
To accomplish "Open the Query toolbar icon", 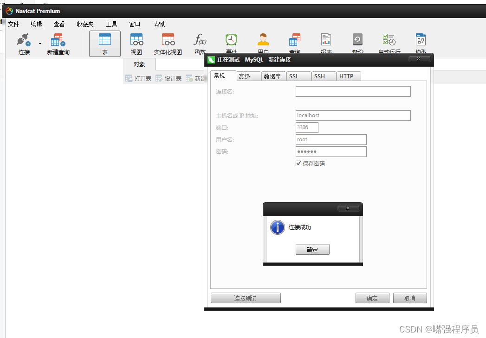I will [294, 39].
